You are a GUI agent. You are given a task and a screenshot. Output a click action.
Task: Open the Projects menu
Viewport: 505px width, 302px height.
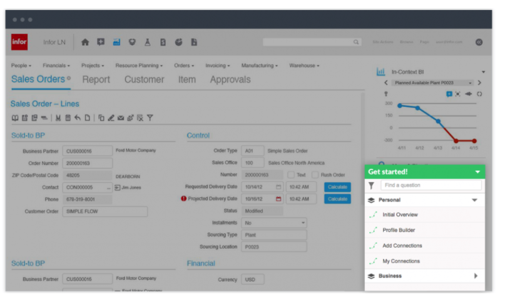click(93, 66)
